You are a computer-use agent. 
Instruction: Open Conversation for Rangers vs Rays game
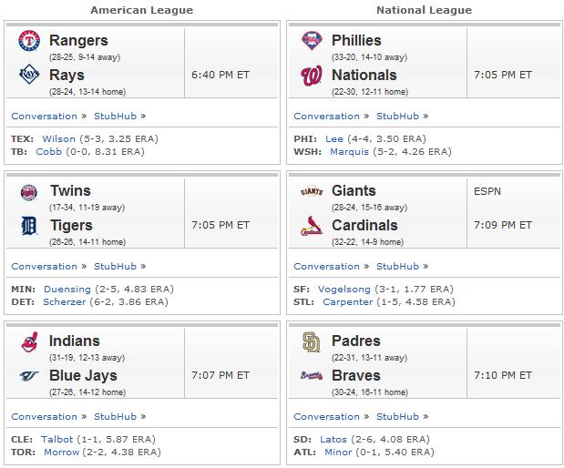45,117
